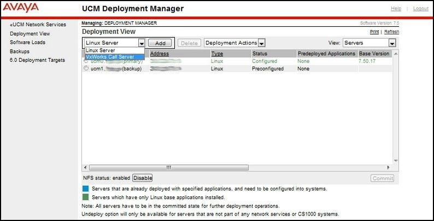Click the Add button
434x221 pixels.
pos(160,43)
